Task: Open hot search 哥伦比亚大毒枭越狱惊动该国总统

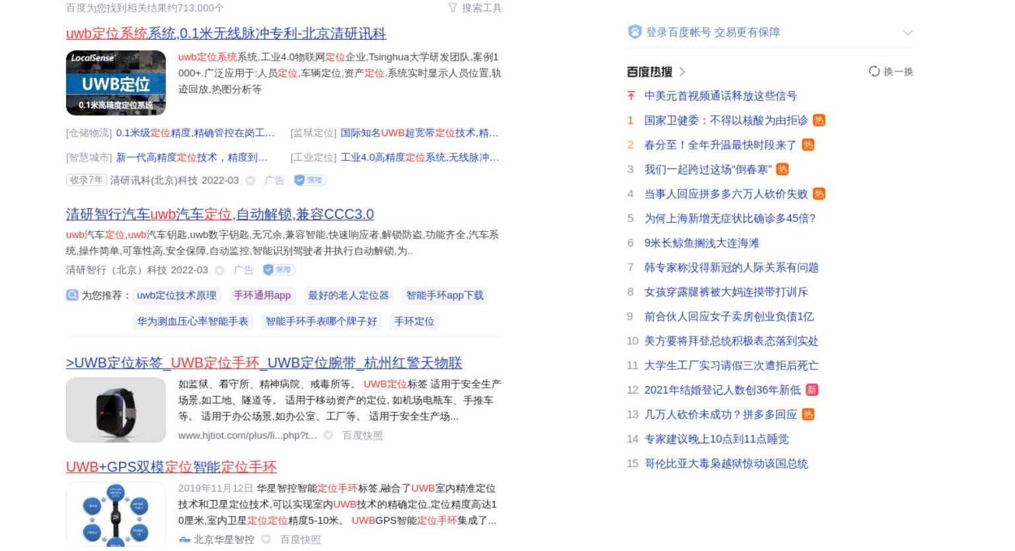Action: (x=726, y=463)
